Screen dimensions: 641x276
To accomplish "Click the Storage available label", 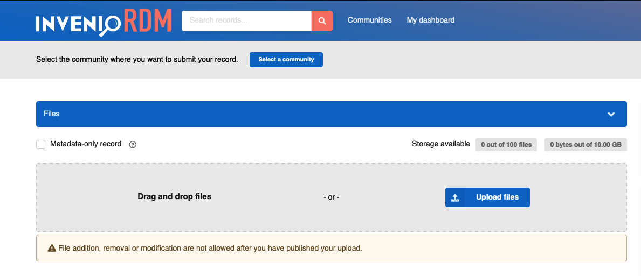I will coord(440,144).
